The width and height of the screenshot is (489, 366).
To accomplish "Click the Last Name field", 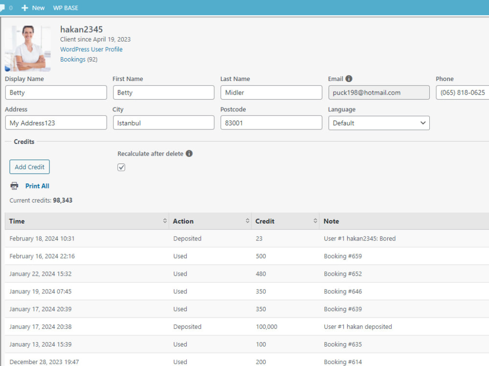I will [271, 92].
